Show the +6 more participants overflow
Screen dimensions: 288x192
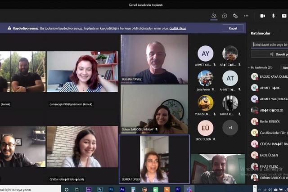(230, 128)
